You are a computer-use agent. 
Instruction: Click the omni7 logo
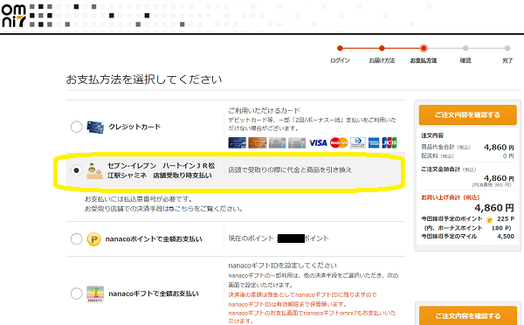(14, 16)
